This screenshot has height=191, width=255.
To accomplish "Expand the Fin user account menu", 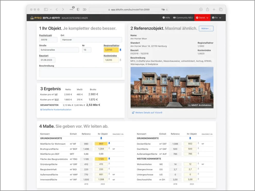I will pos(216,18).
